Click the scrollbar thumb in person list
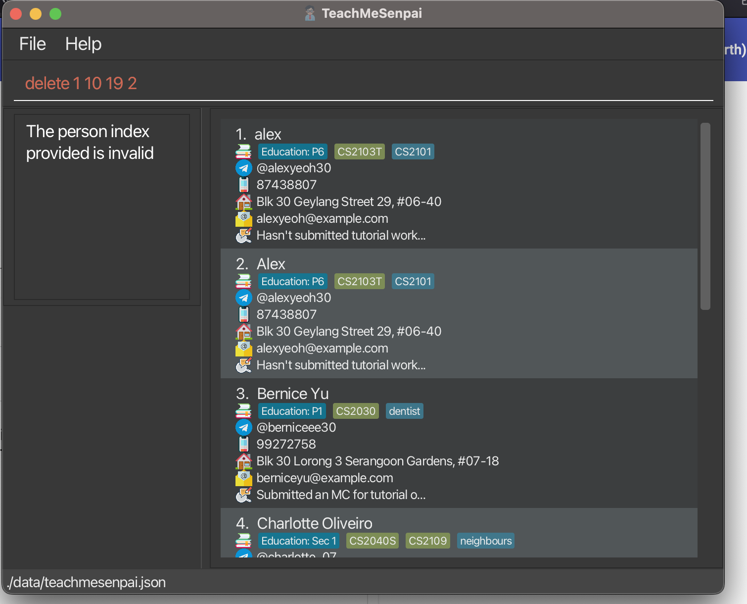Image resolution: width=747 pixels, height=604 pixels. 705,216
